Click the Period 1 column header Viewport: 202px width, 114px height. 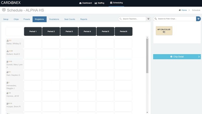pyautogui.click(x=33, y=31)
